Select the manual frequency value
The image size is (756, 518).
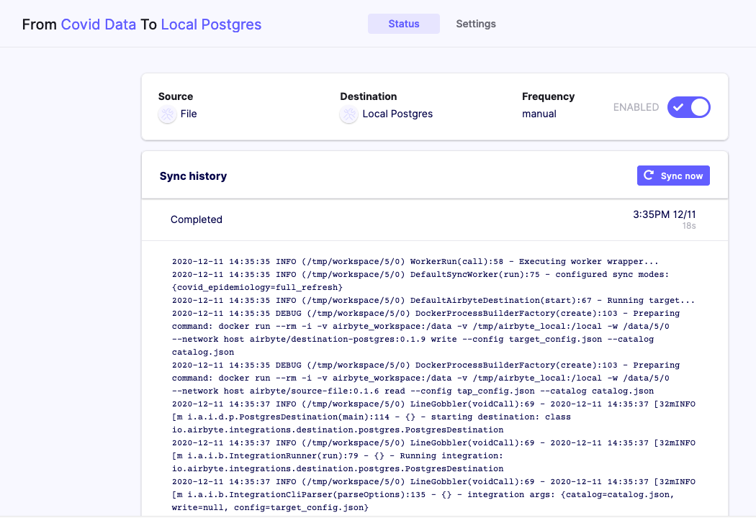coord(539,114)
